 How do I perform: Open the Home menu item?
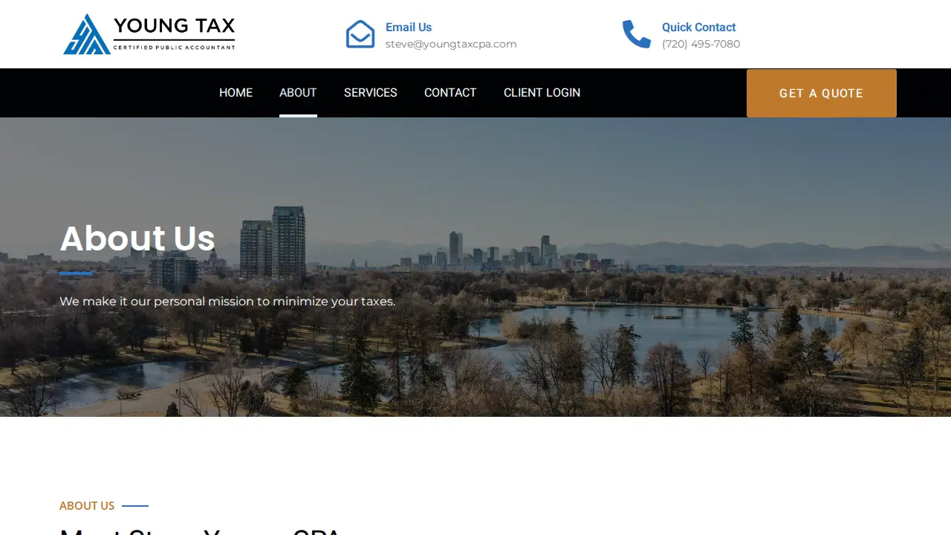[x=236, y=93]
